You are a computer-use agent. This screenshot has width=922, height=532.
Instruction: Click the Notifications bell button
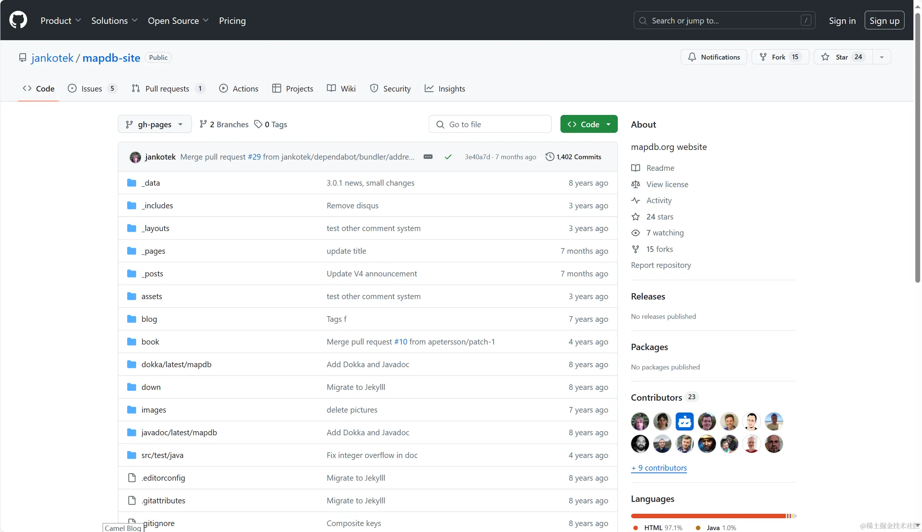714,57
